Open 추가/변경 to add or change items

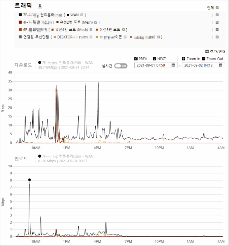pos(215,51)
